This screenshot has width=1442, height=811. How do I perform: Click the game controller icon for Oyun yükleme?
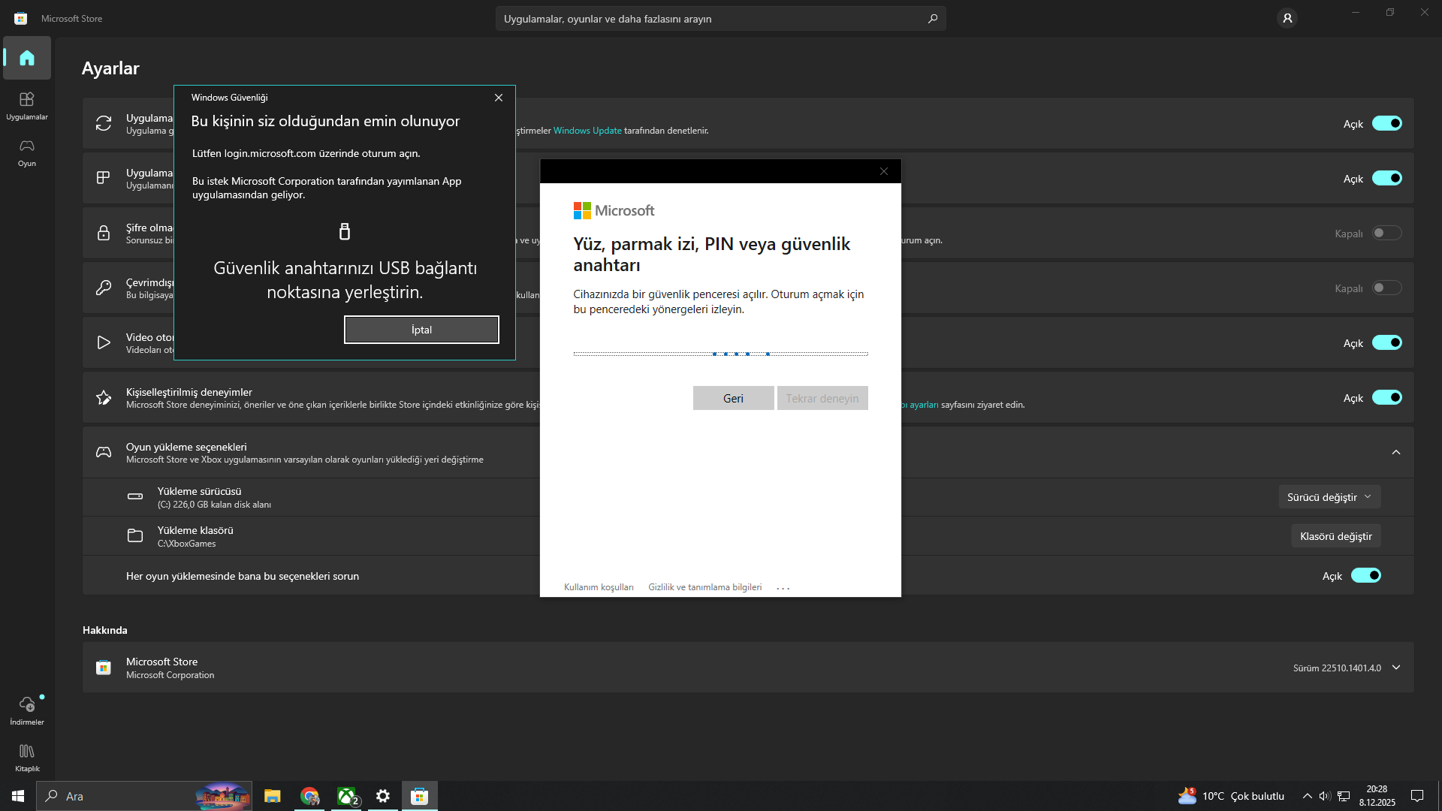point(104,452)
